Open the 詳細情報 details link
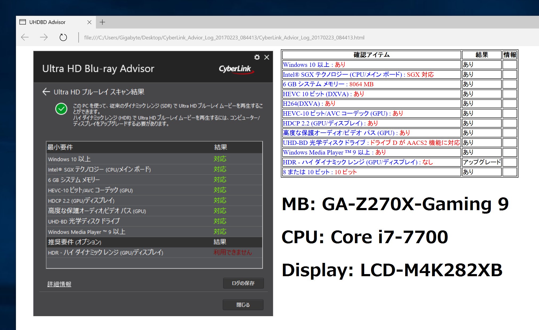Viewport: 539px width, 330px height. 59,284
